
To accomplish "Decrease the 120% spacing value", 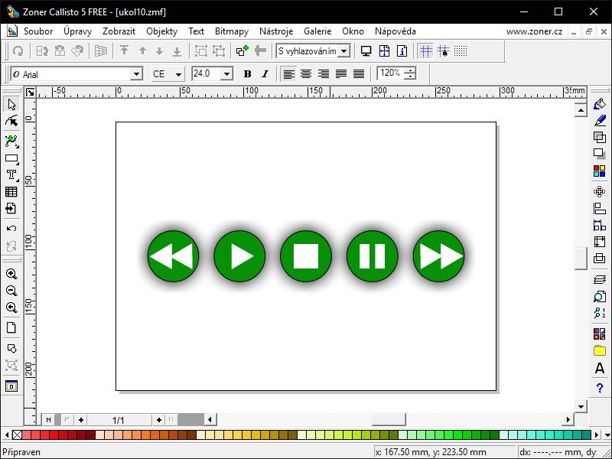I will tap(410, 76).
